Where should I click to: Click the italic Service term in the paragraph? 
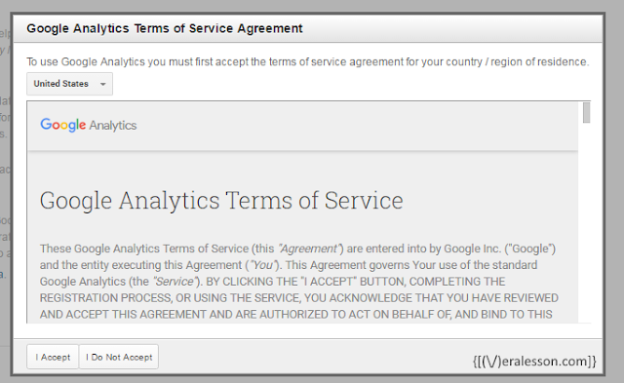(x=175, y=282)
